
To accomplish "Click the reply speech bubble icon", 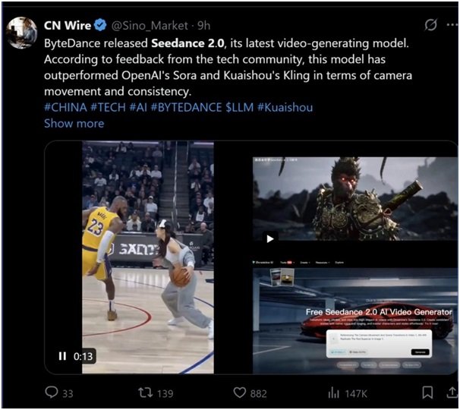I will point(52,392).
